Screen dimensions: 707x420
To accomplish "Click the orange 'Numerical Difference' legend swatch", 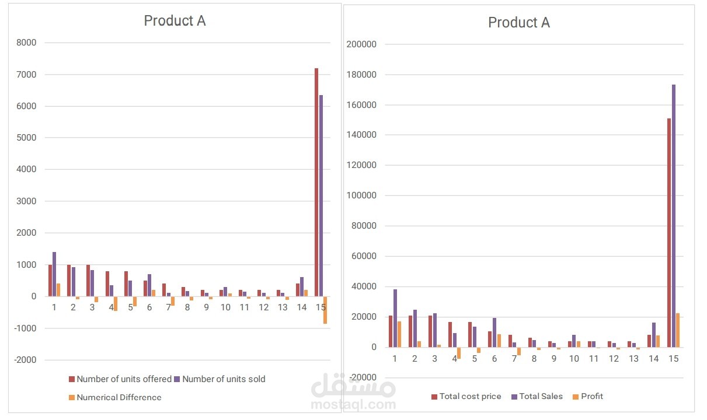I will click(x=72, y=398).
